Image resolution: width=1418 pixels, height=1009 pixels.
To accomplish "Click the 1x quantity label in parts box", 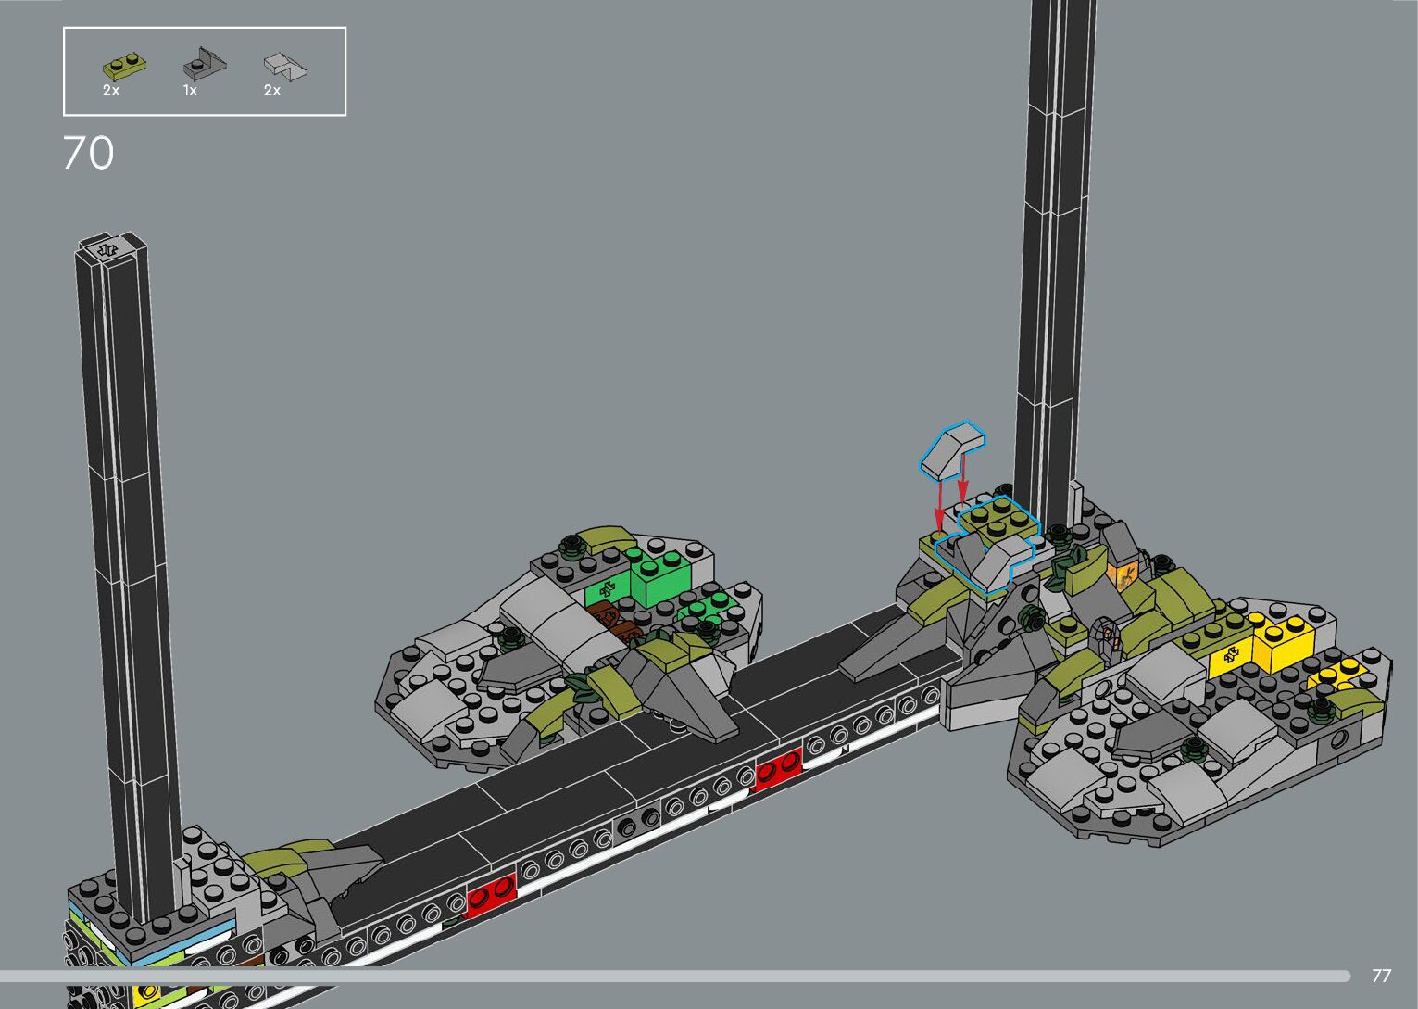I will point(191,91).
